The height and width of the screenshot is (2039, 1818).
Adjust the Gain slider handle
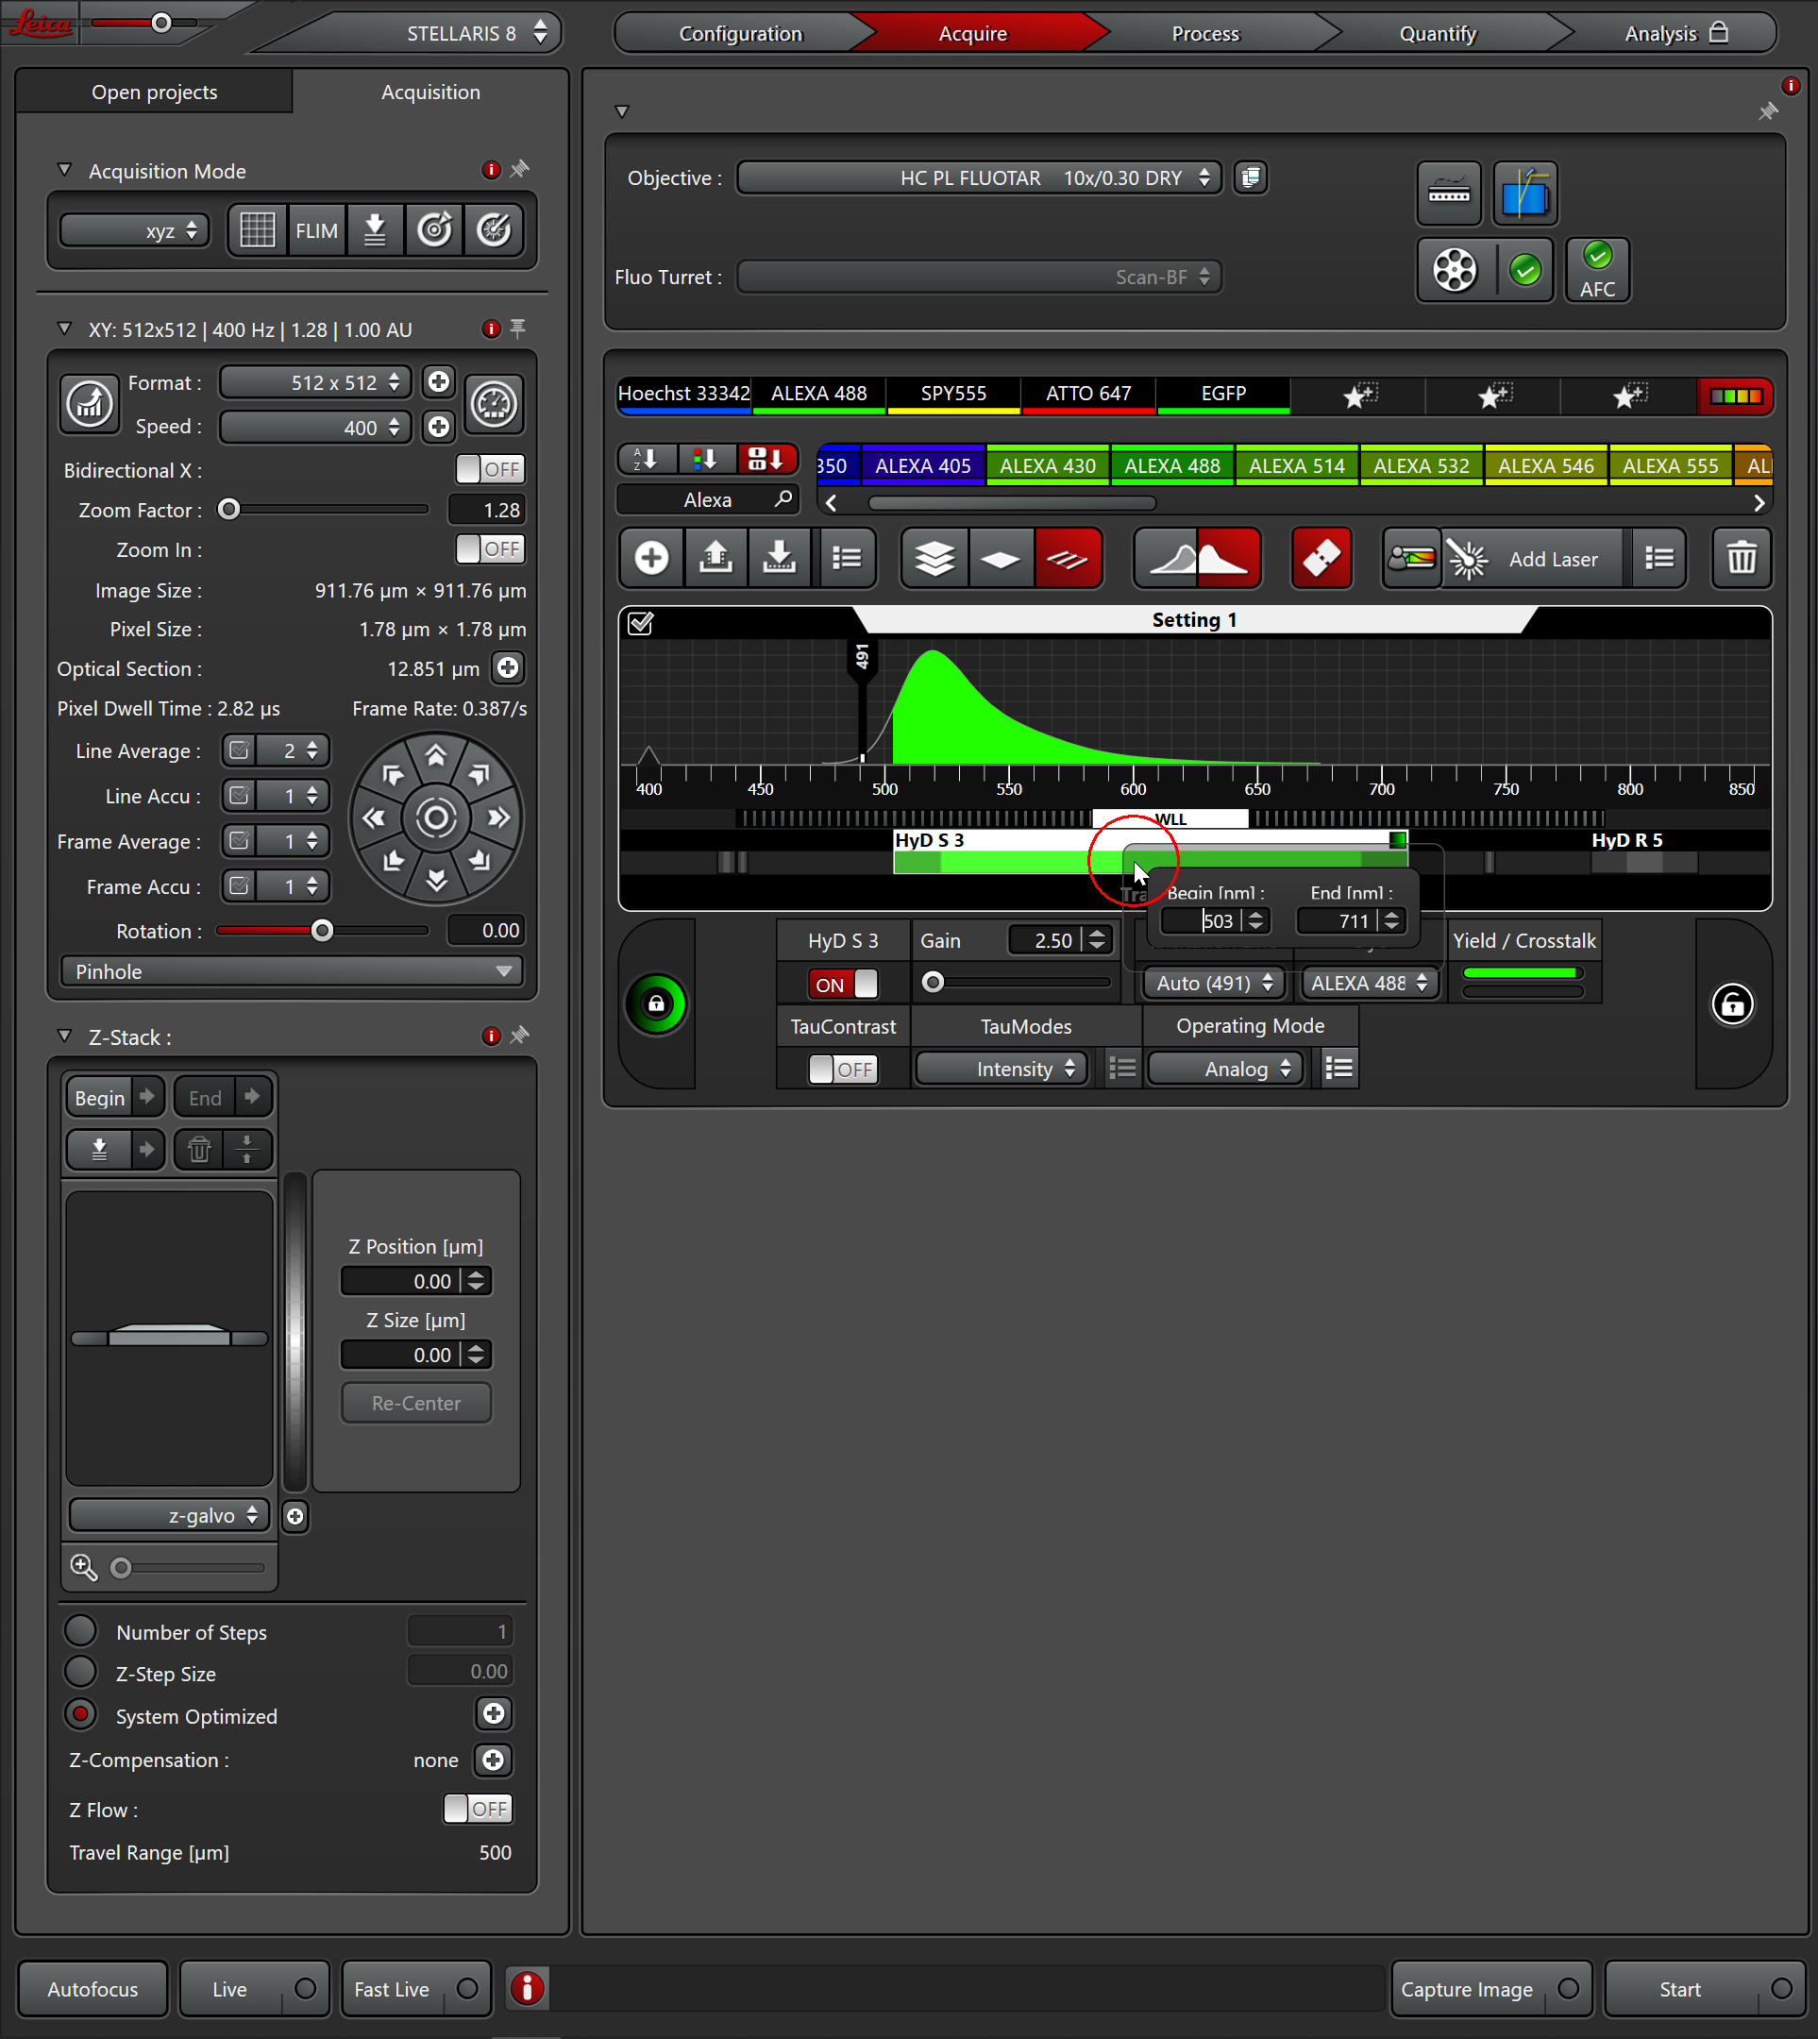point(933,983)
